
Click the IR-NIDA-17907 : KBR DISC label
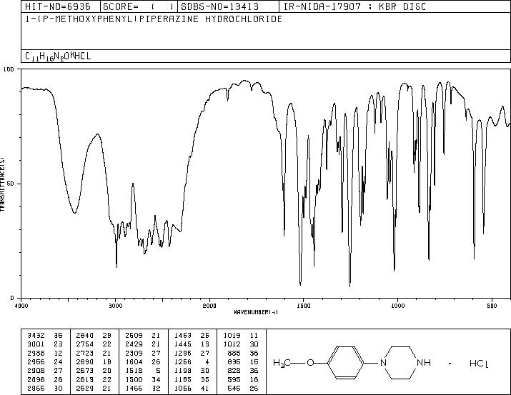click(342, 6)
